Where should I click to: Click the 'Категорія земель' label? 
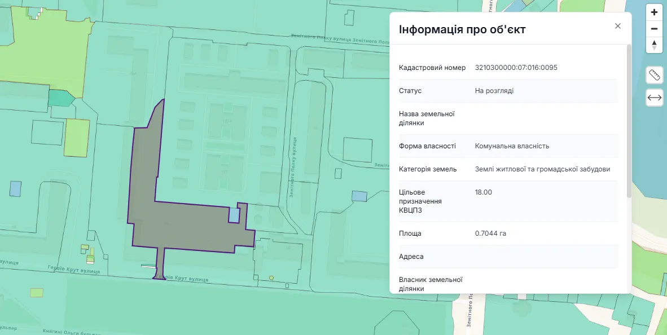[428, 169]
